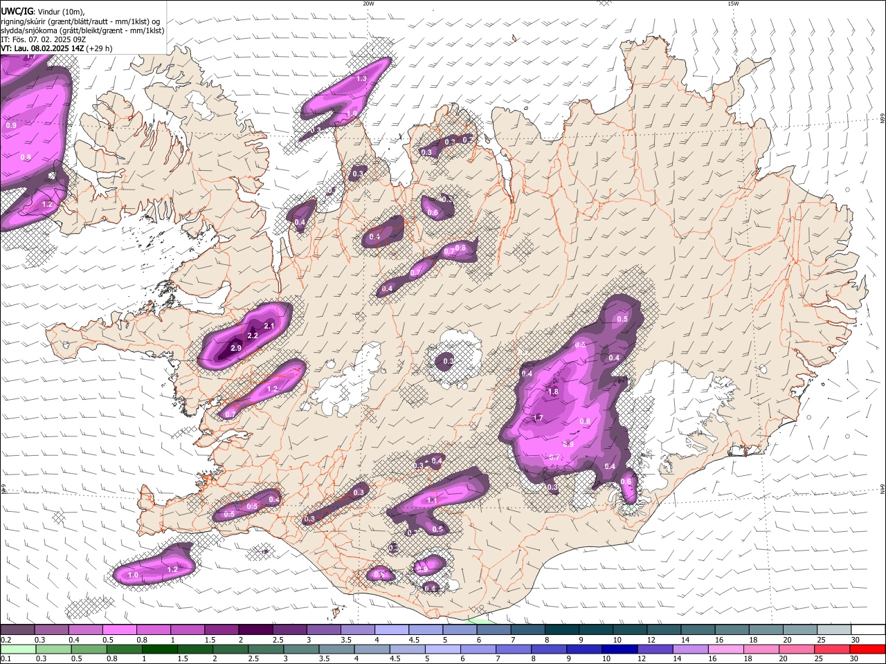Click the 'rigning/skúrir' legend description line
This screenshot has width=886, height=664.
82,21
